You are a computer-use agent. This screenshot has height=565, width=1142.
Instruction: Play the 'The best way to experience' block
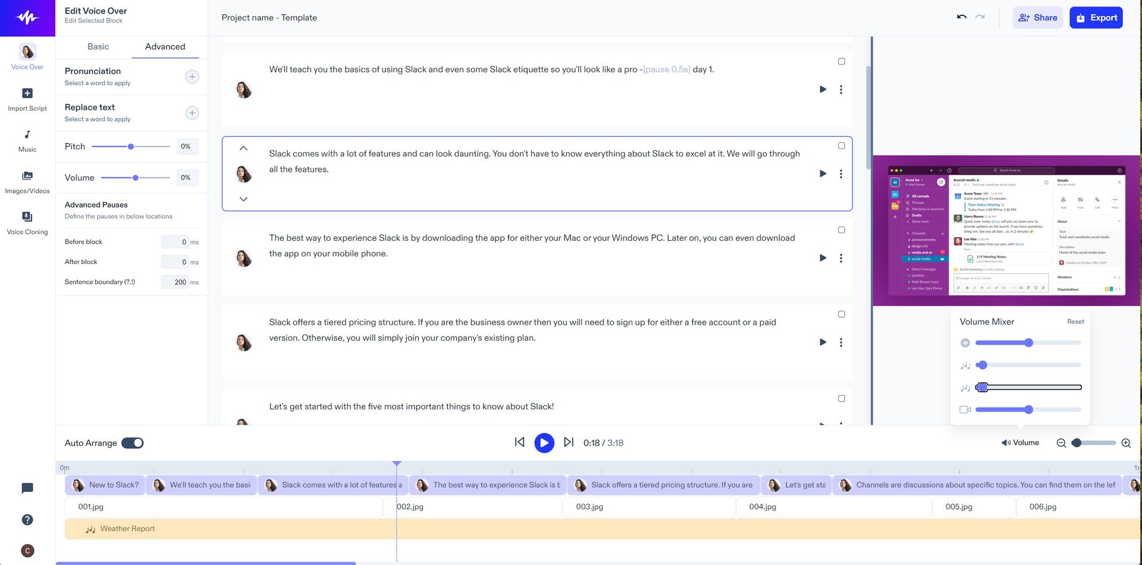(x=823, y=258)
